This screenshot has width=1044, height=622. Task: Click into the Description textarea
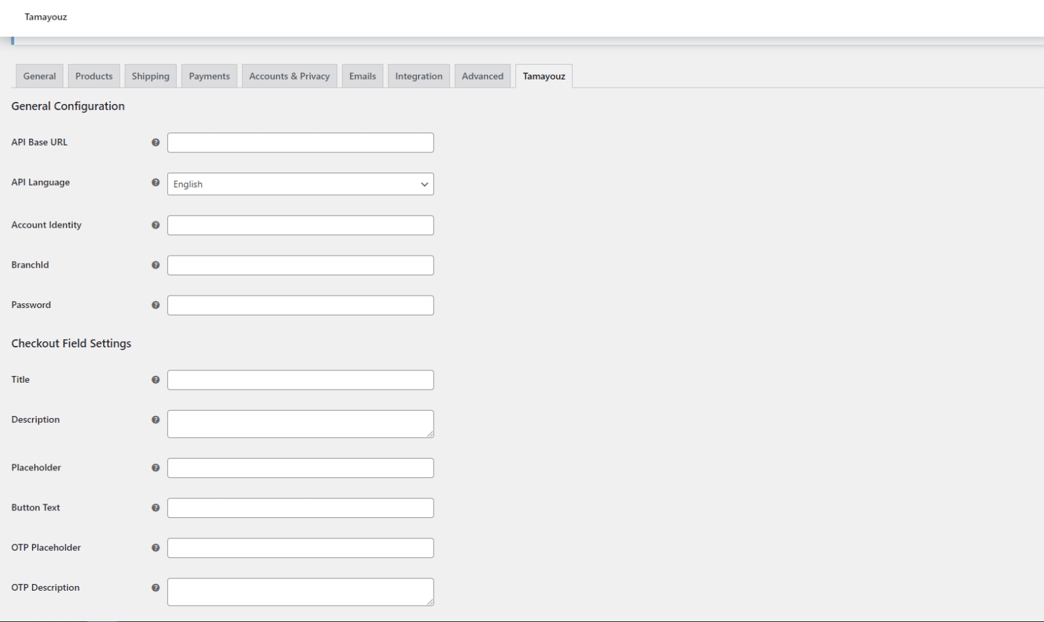click(x=300, y=424)
